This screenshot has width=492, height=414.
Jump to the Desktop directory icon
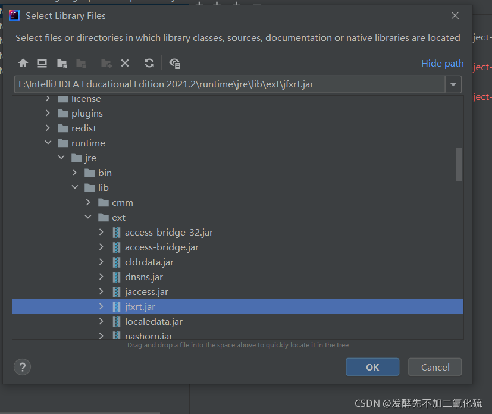point(42,64)
